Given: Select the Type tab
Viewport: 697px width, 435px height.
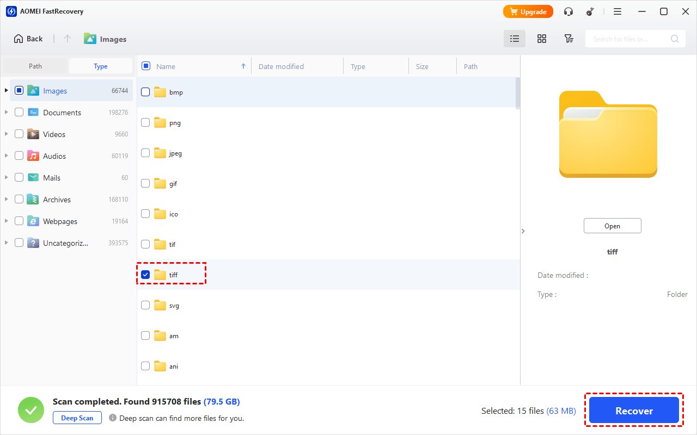Looking at the screenshot, I should (101, 66).
